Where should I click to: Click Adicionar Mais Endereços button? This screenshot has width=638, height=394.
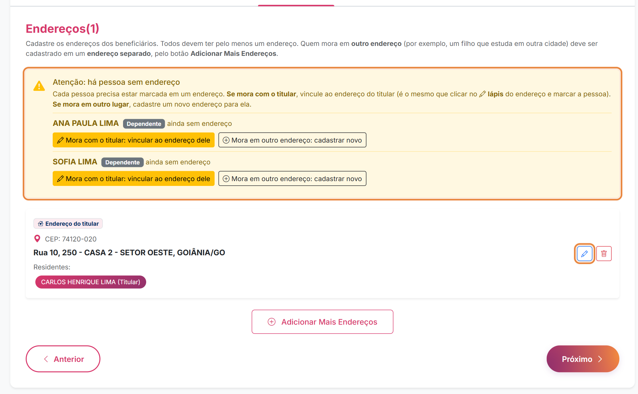pos(323,322)
